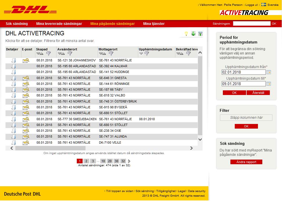This screenshot has height=201, width=282.
Task: Open details icon for the KALMAR shipment
Action: point(14,66)
